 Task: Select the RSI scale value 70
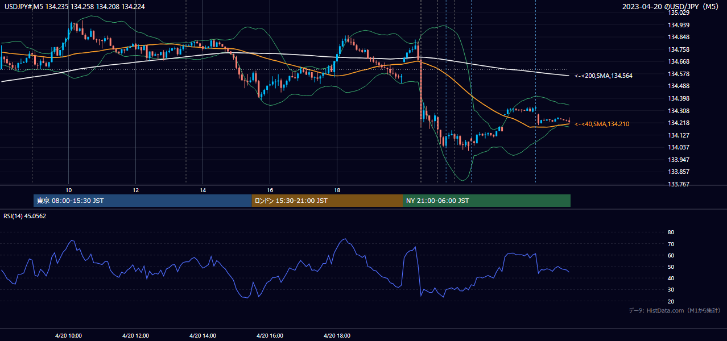pos(671,244)
